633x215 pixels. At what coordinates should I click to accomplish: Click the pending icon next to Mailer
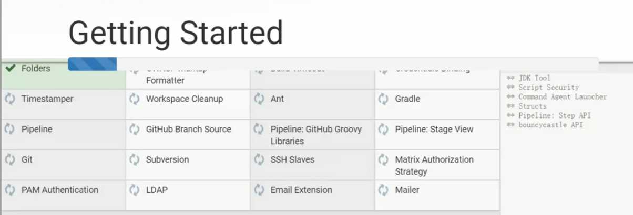tap(384, 190)
